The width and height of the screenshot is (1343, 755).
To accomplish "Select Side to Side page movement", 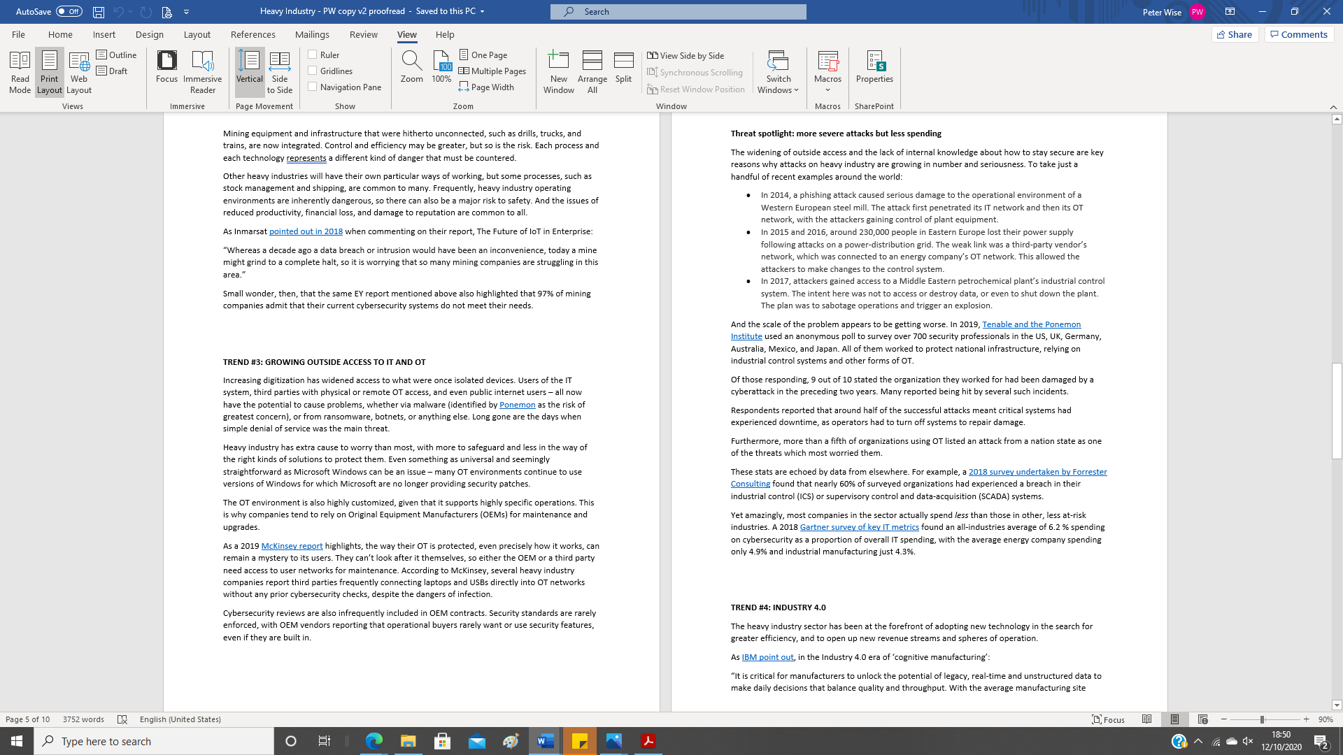I will [x=279, y=72].
